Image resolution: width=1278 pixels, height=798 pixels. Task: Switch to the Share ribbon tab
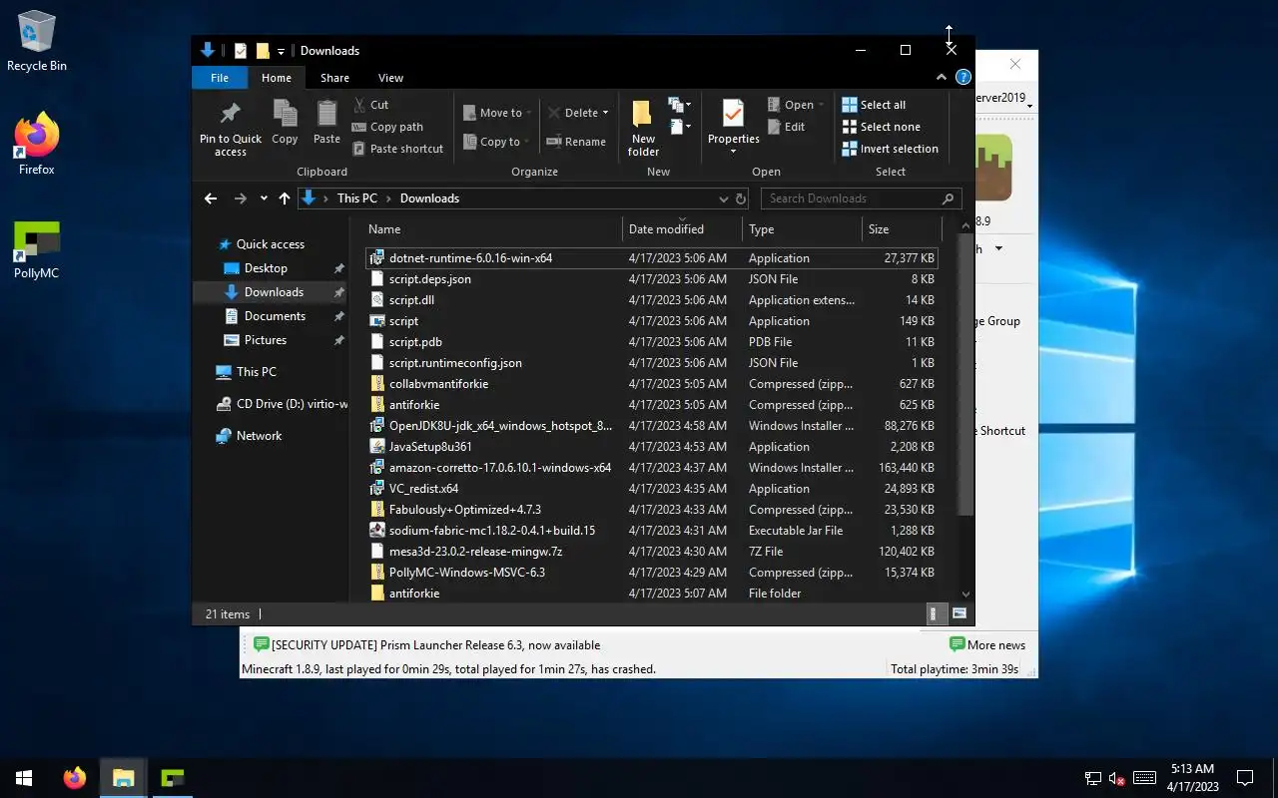coord(334,78)
